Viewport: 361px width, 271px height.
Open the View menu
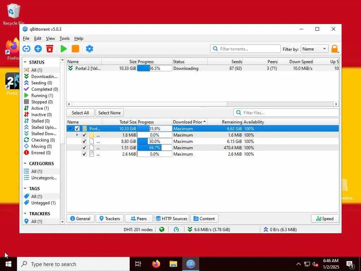pos(50,38)
